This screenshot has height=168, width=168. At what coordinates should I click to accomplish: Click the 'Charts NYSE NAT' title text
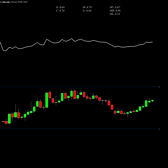point(19,2)
